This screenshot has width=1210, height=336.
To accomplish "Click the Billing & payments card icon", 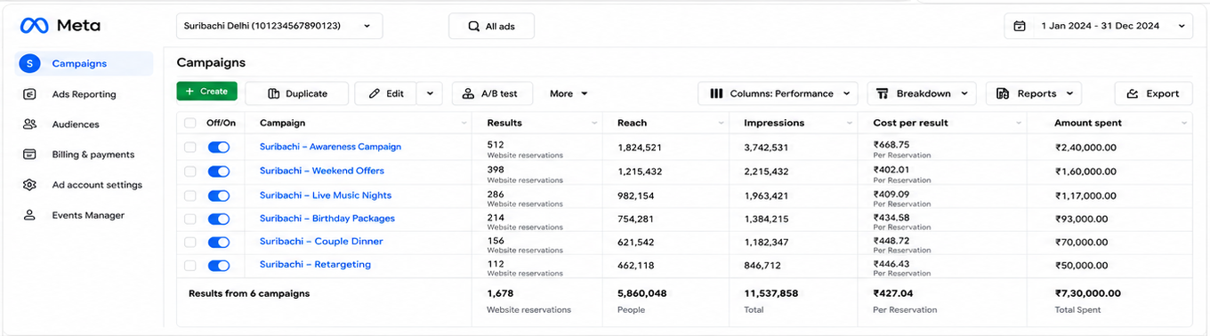I will [x=29, y=155].
